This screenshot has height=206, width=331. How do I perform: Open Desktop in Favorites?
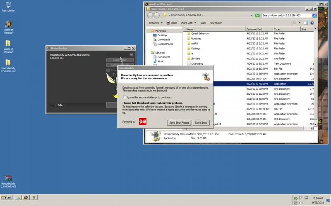pyautogui.click(x=162, y=35)
